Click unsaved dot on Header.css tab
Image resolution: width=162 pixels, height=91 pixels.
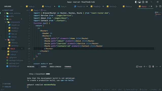87,6
